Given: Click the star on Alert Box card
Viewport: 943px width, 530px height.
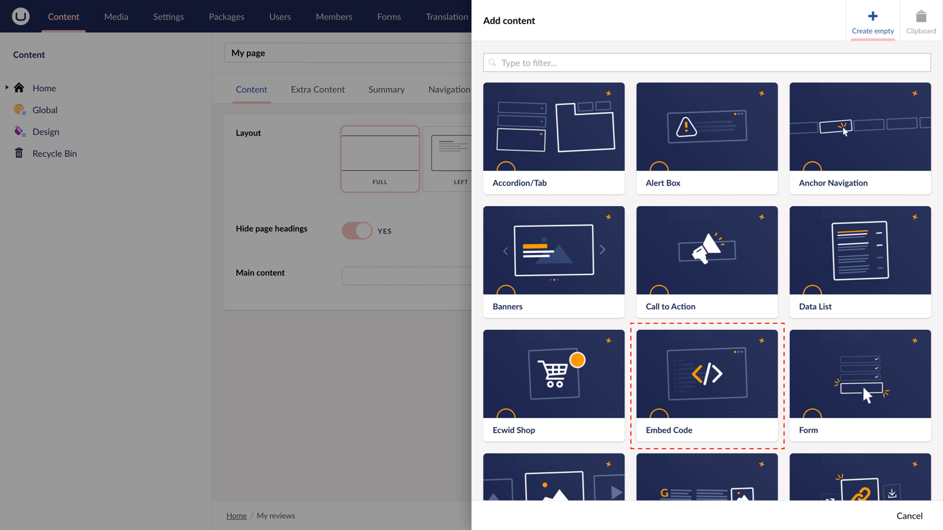Looking at the screenshot, I should coord(761,93).
